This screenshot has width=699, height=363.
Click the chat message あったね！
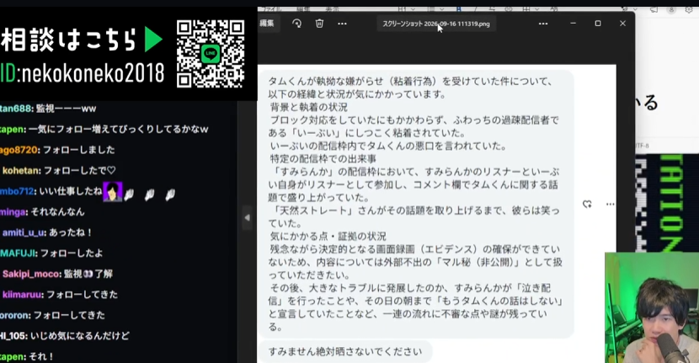click(x=71, y=232)
